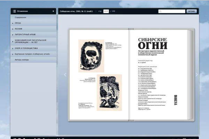
Task: Click the СИБИРСКИЕ ОГНИ heading on the right page
Action: click(x=153, y=43)
